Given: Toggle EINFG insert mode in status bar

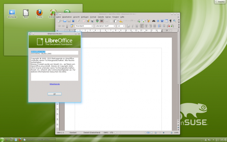Looking at the screenshot, I should (106, 132).
